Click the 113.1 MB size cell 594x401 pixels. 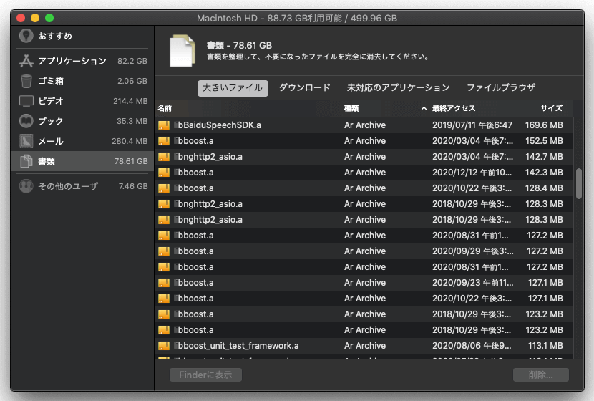click(x=545, y=346)
